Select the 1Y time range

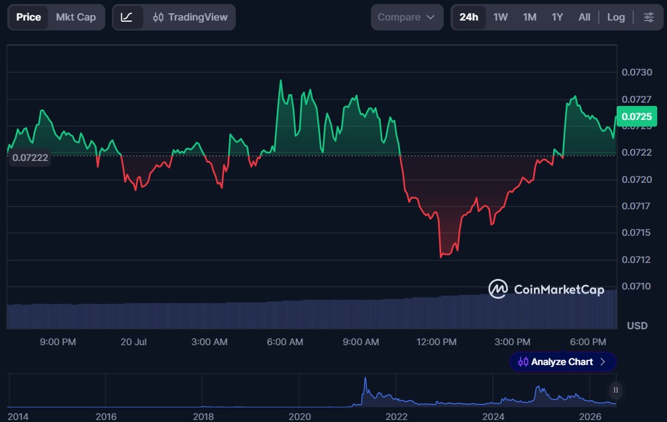[557, 17]
